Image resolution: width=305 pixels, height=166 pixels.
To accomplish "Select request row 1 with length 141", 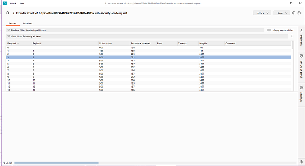I will (x=149, y=51).
